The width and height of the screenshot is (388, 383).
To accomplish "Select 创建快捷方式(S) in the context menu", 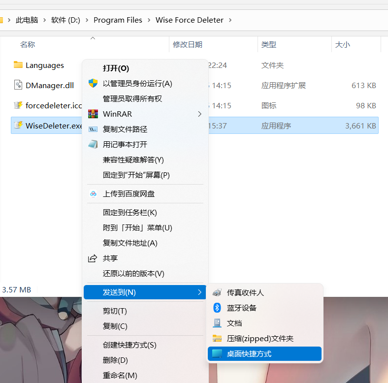I will tap(129, 345).
